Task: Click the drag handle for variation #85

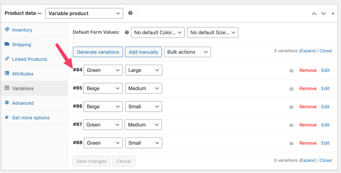Action: pos(291,89)
